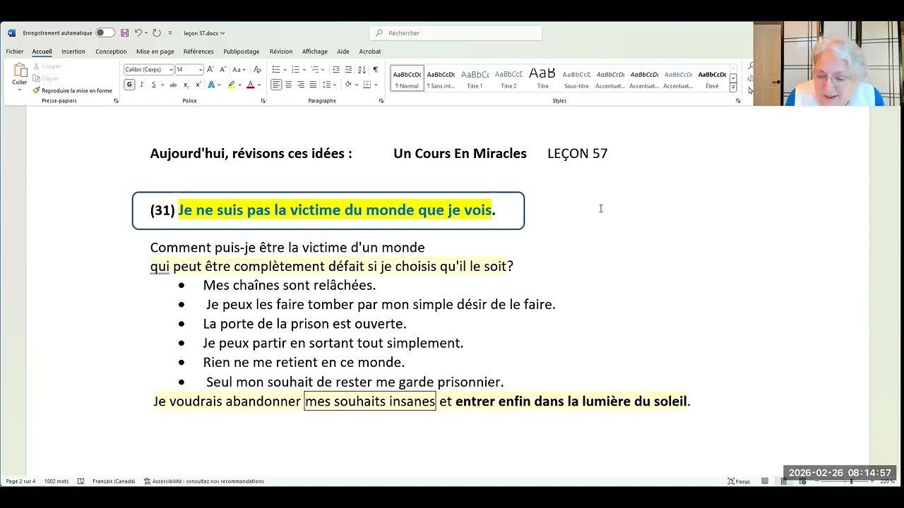Open the Fichier menu
This screenshot has height=508, width=904.
click(15, 52)
